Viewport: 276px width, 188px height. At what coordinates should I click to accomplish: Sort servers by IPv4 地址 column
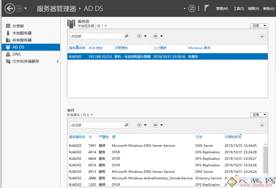(96, 48)
